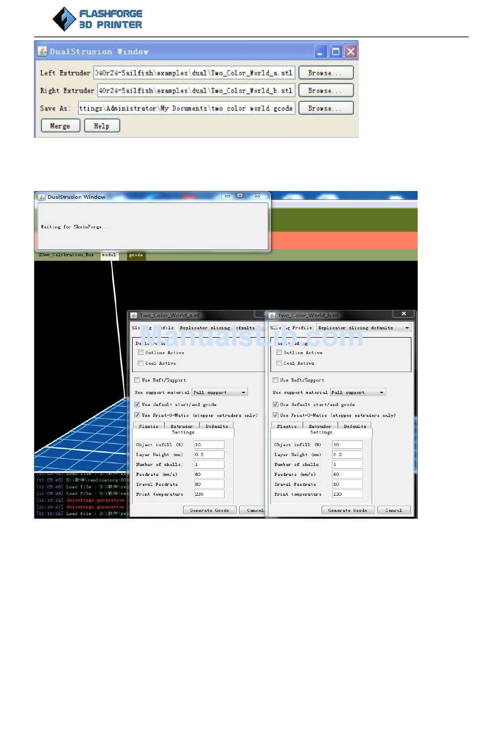496x729 pixels.
Task: Click Generate Gcode in Two_Color_World_b.stl dialog
Action: tap(348, 510)
